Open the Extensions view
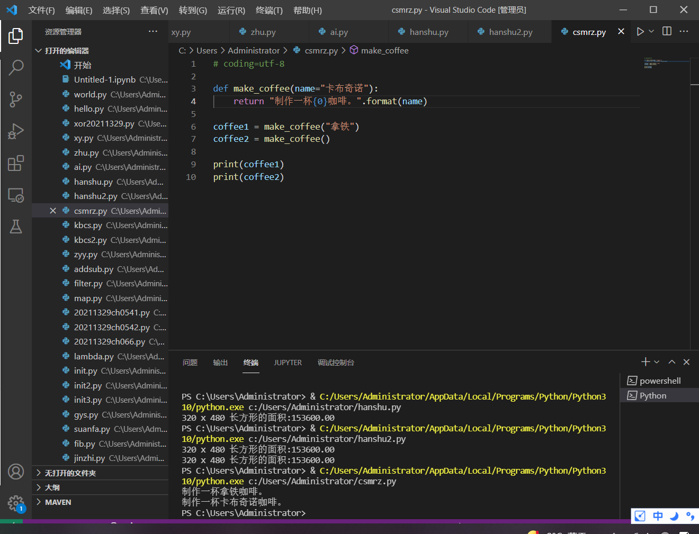 point(16,163)
